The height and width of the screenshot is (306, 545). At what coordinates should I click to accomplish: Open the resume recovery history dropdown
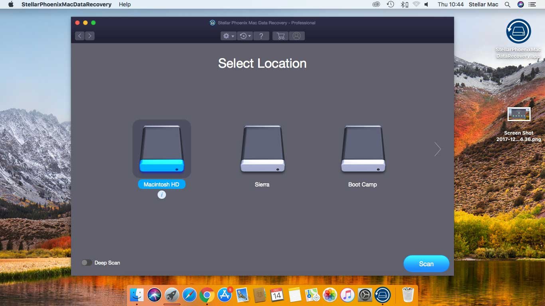(245, 36)
